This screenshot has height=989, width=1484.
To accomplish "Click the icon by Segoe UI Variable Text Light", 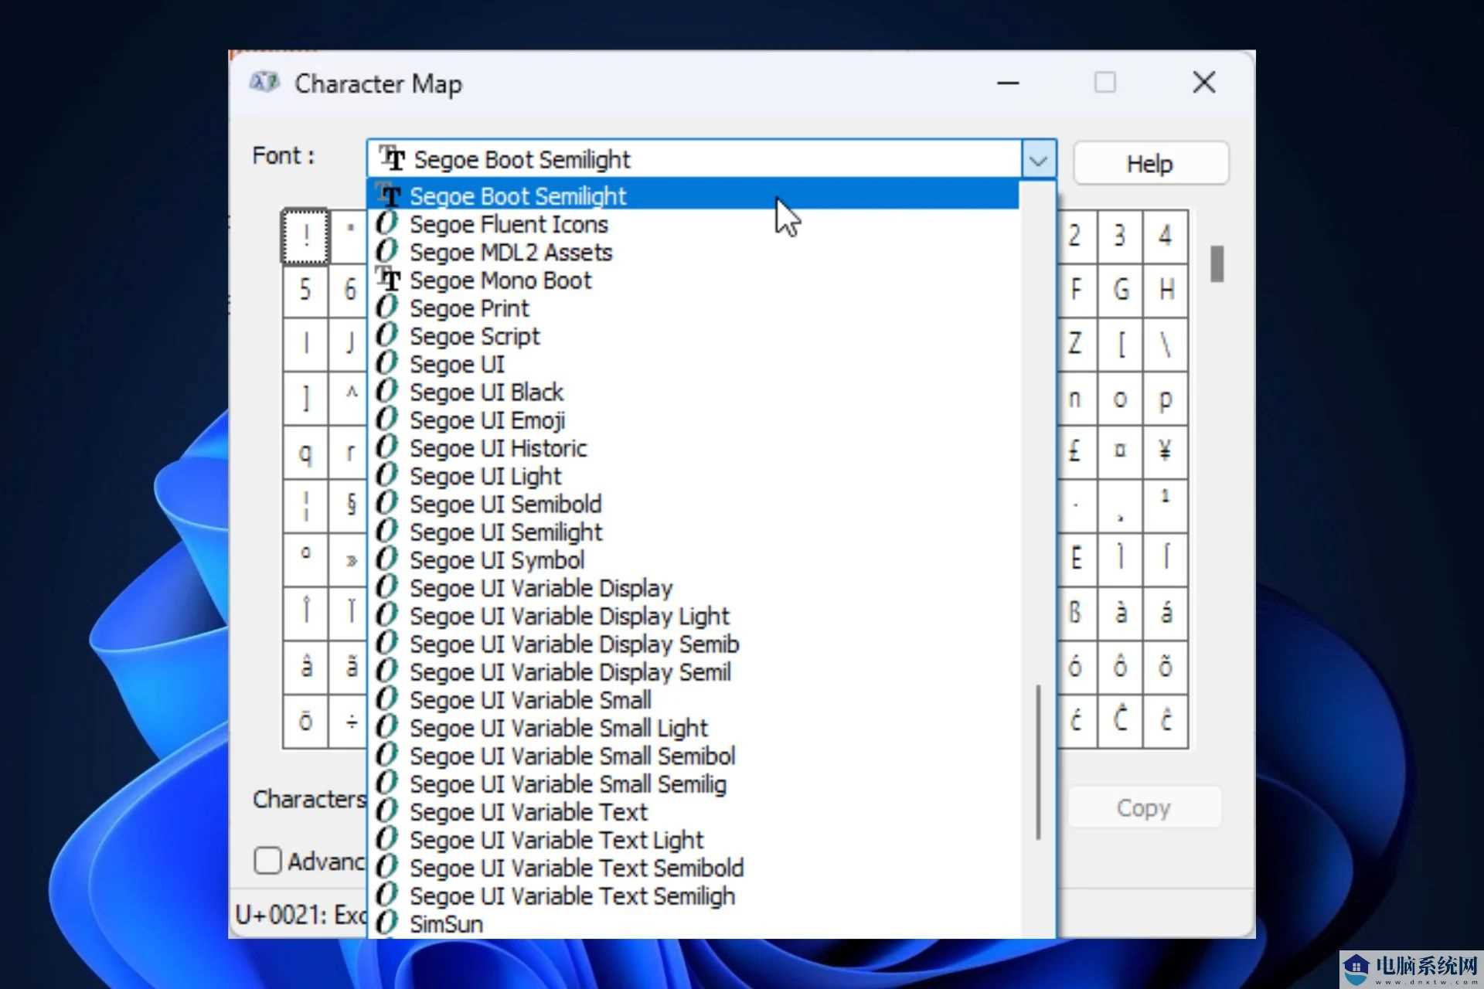I will (387, 839).
